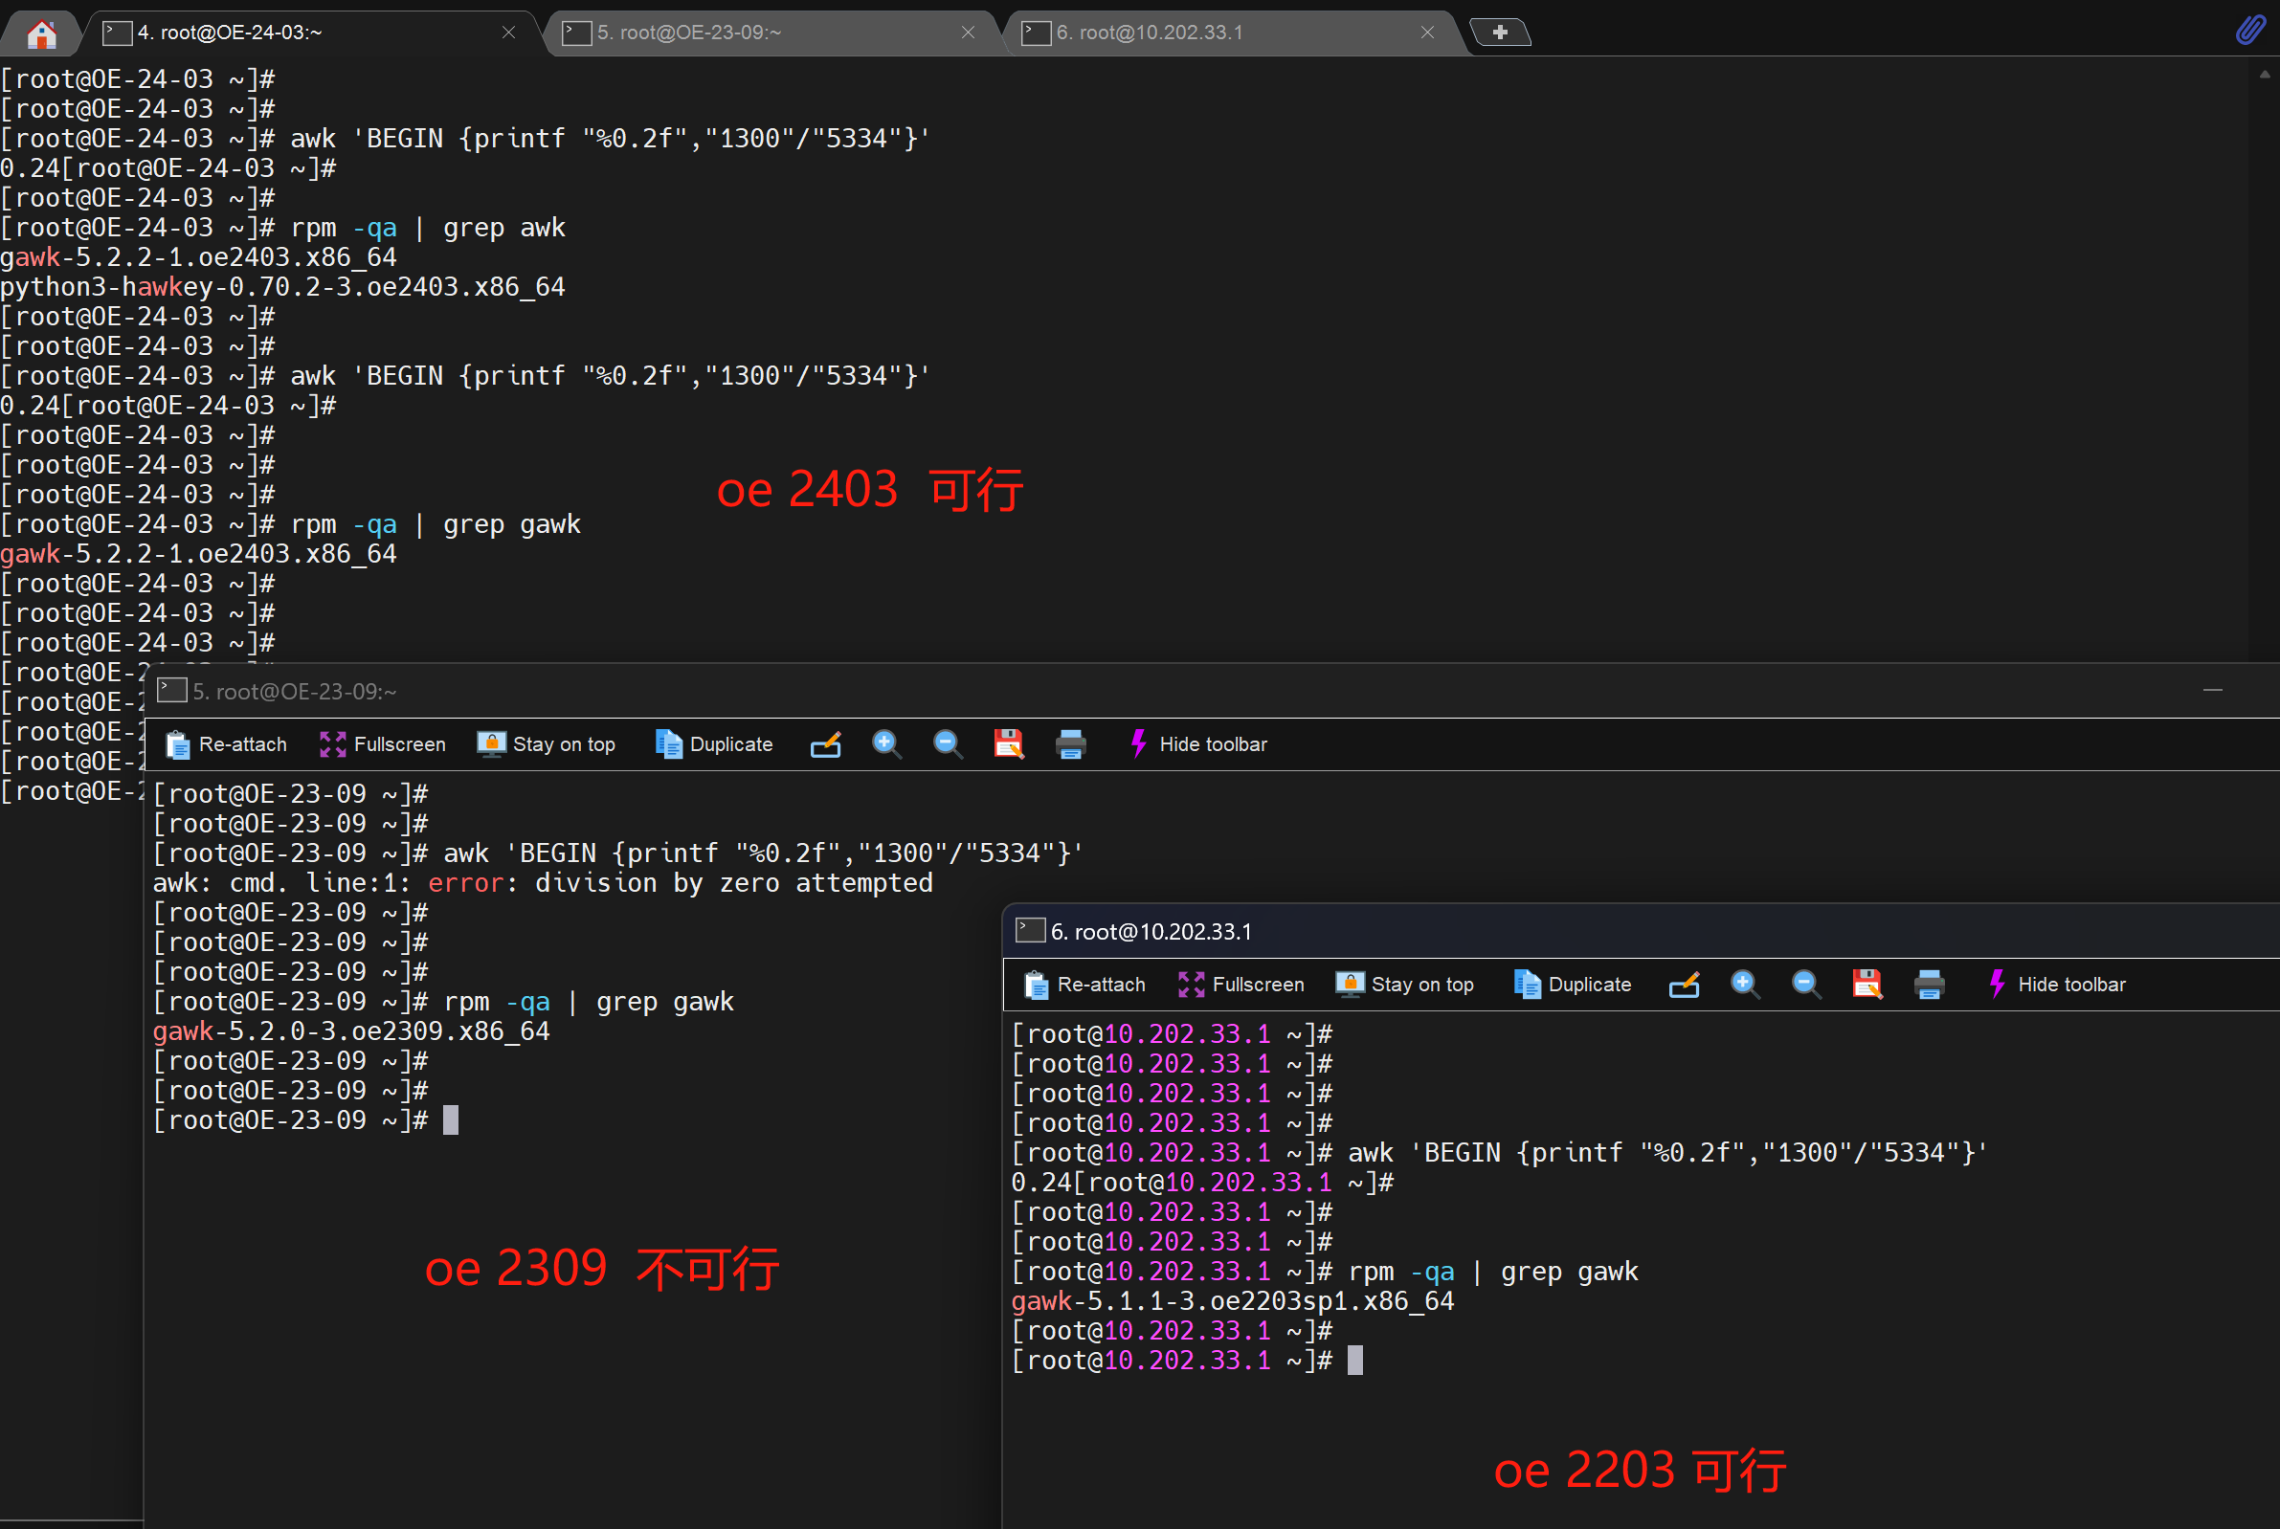The width and height of the screenshot is (2280, 1529).
Task: Hide toolbar in 10.202.33.1 window
Action: pos(2056,985)
